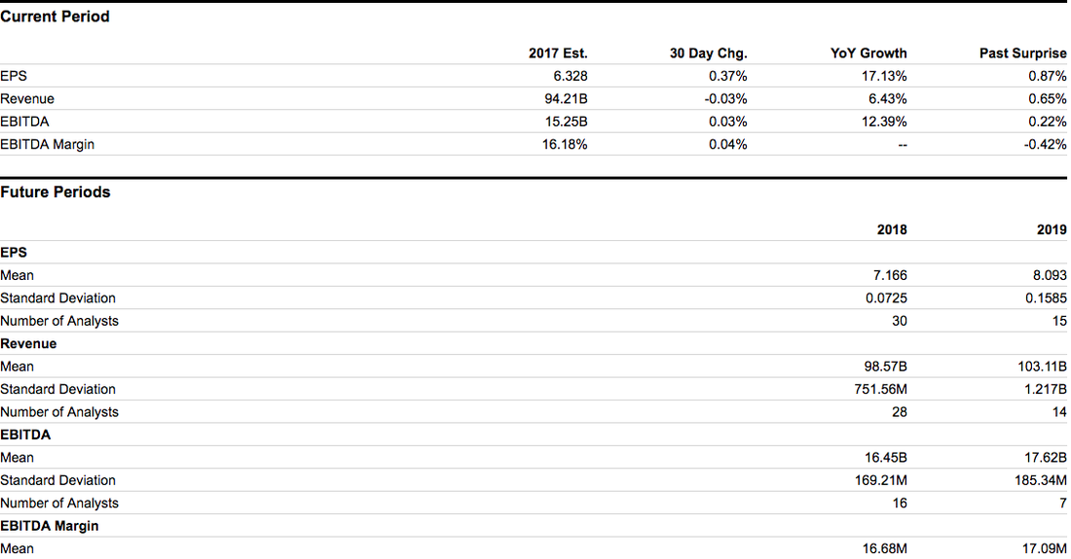The width and height of the screenshot is (1071, 559).
Task: Click the 2019 revenue standard deviation 1.217B
Action: pyautogui.click(x=1044, y=390)
